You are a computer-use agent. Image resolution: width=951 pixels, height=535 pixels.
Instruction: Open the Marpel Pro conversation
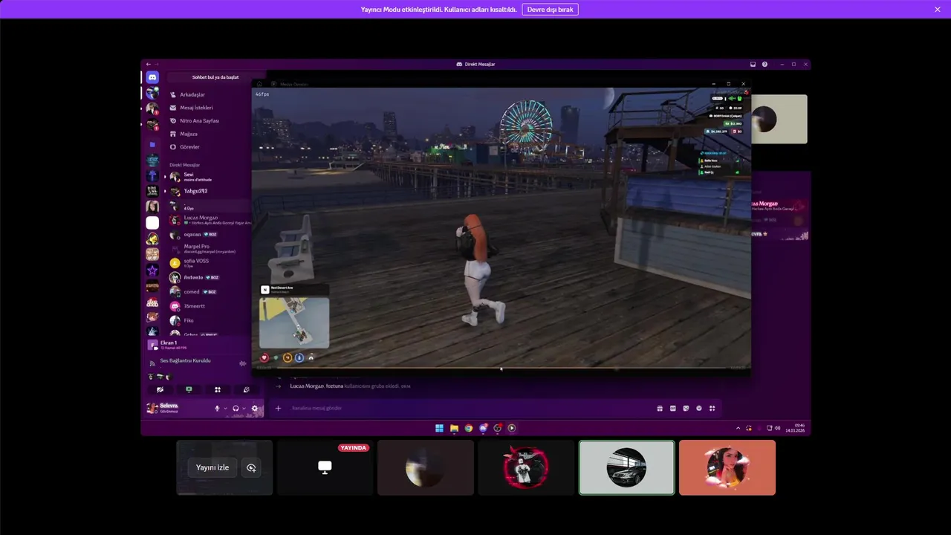[207, 248]
